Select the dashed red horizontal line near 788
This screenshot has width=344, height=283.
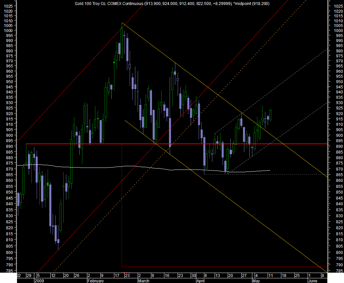click(x=224, y=267)
